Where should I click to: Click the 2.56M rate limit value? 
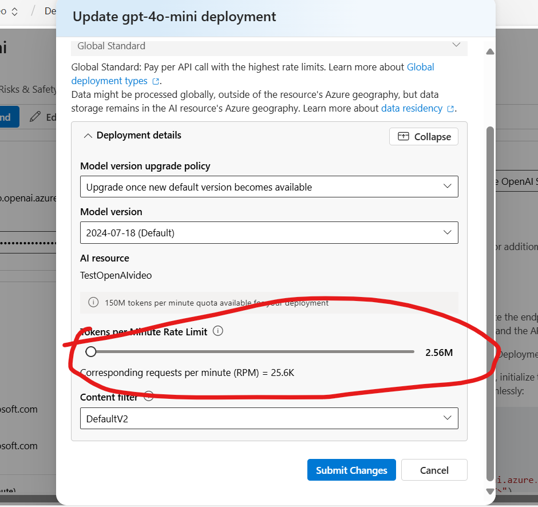tap(439, 352)
